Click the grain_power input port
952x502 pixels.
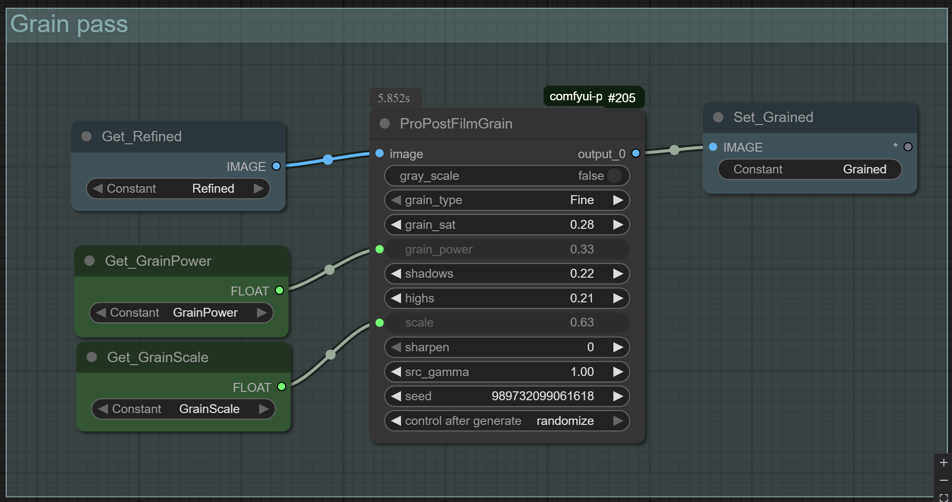[x=380, y=249]
